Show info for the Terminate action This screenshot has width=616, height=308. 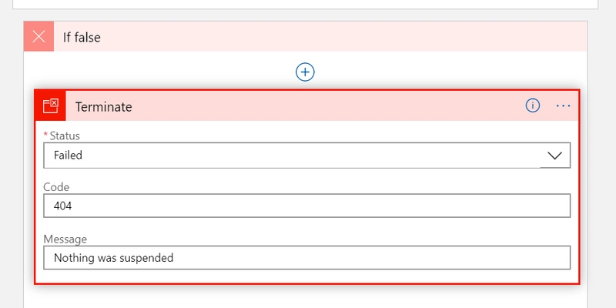click(532, 106)
